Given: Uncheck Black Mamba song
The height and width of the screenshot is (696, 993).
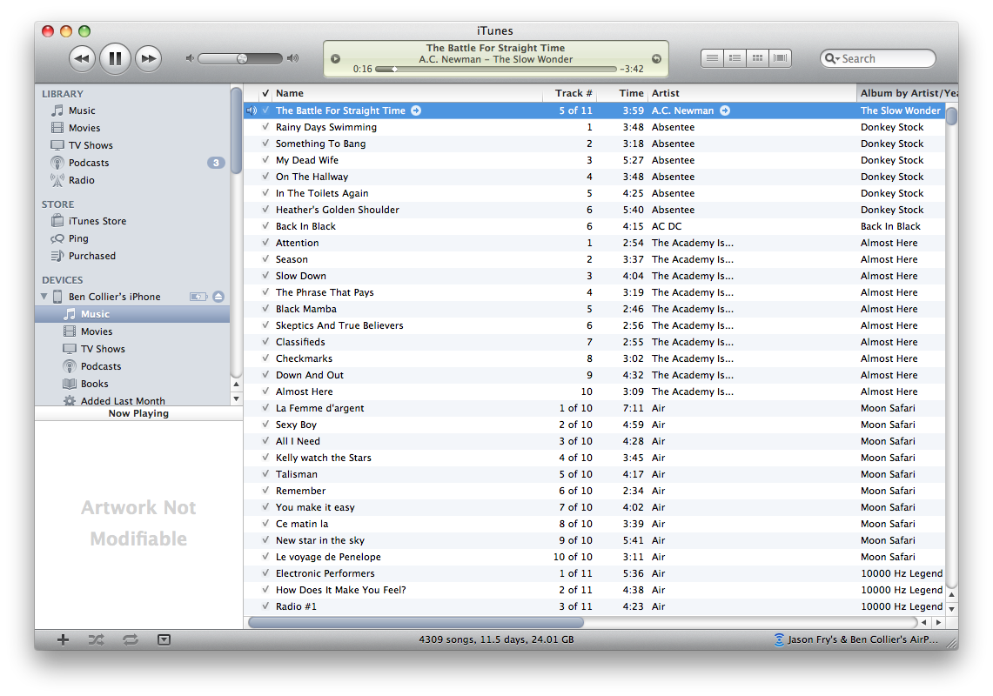Looking at the screenshot, I should click(x=265, y=309).
